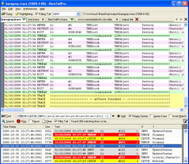Expand the regex text history dropdown arrow
Viewport: 189px width, 164px height.
[113, 116]
